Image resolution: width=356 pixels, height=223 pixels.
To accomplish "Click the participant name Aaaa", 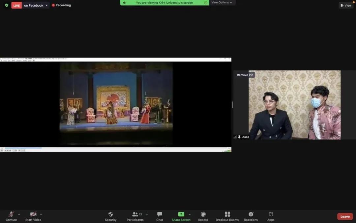I will coord(246,137).
